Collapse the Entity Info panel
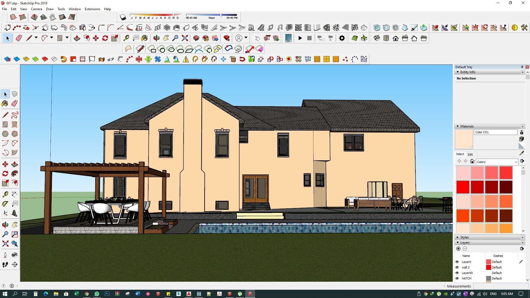This screenshot has width=530, height=298. click(458, 72)
